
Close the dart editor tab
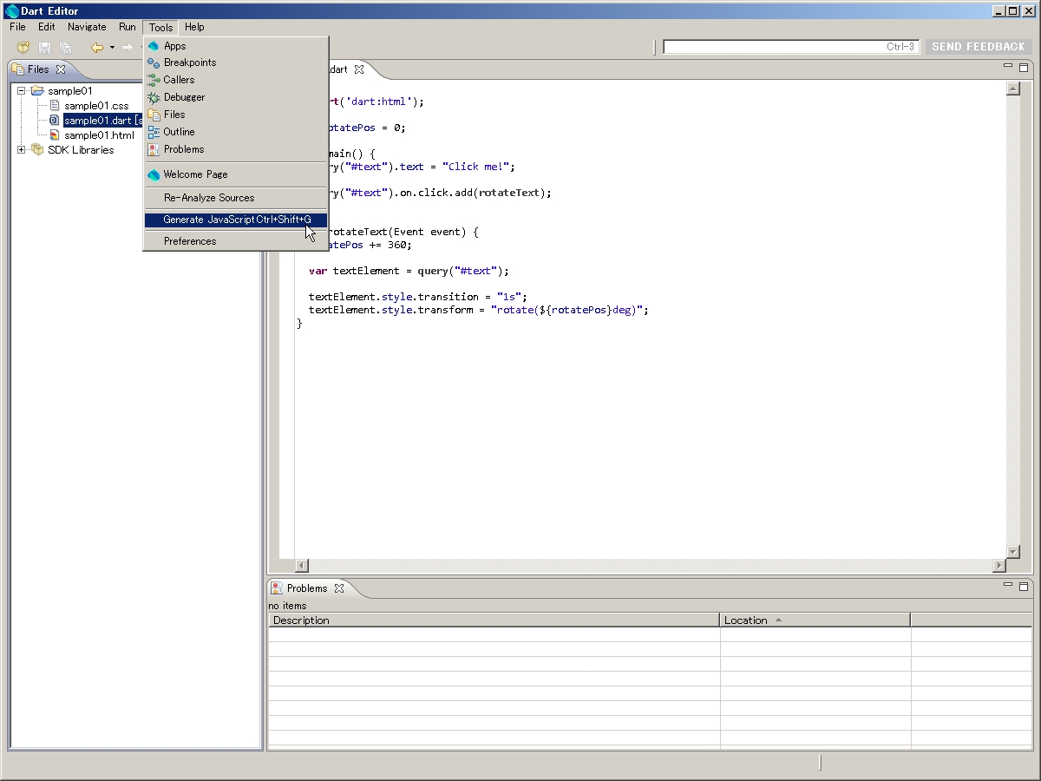point(359,69)
